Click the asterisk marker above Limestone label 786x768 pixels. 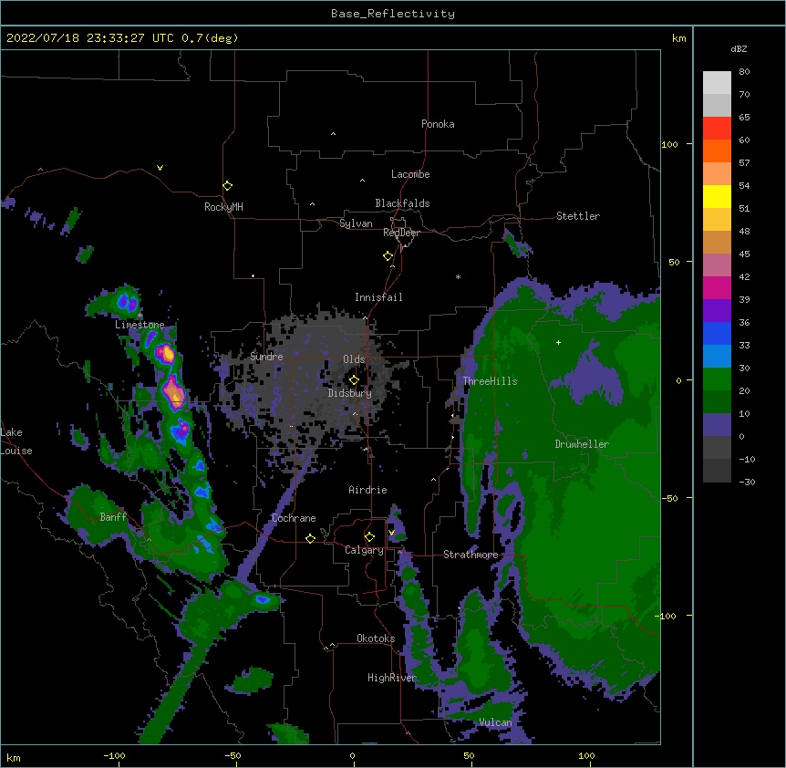point(140,316)
